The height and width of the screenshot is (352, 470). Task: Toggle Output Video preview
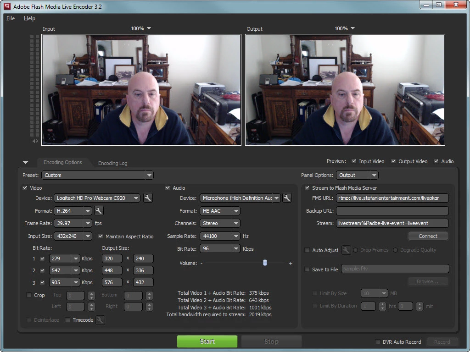click(x=393, y=161)
